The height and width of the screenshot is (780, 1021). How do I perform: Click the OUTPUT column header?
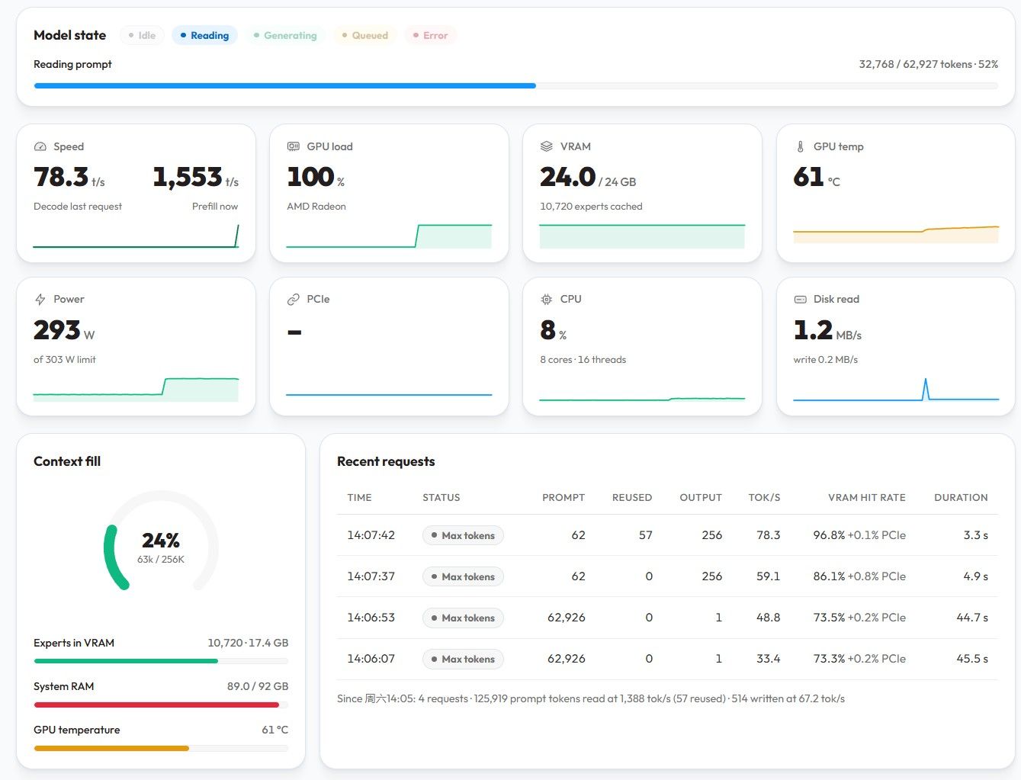701,497
